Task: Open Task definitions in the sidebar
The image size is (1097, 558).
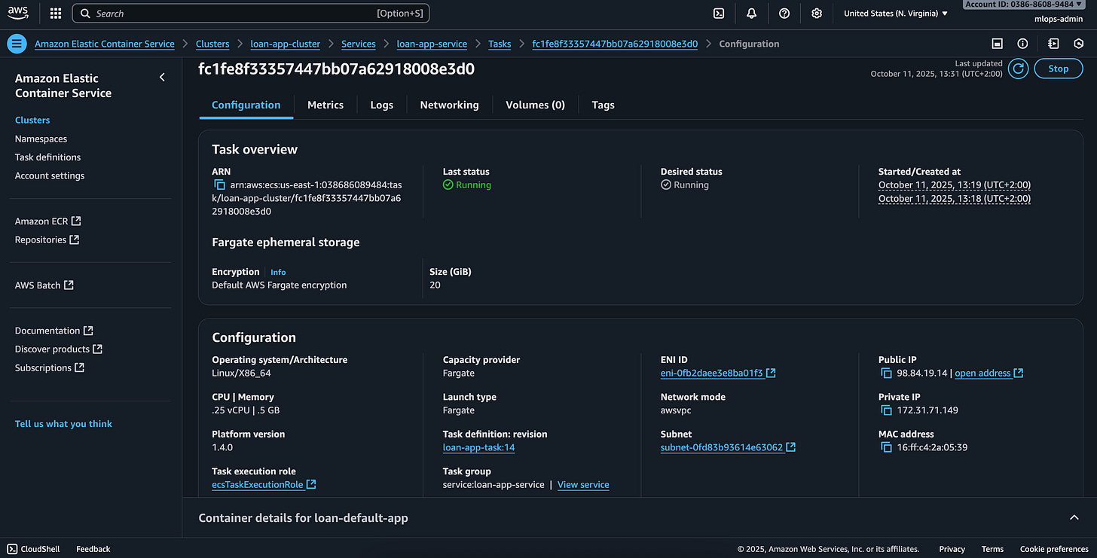Action: [47, 157]
